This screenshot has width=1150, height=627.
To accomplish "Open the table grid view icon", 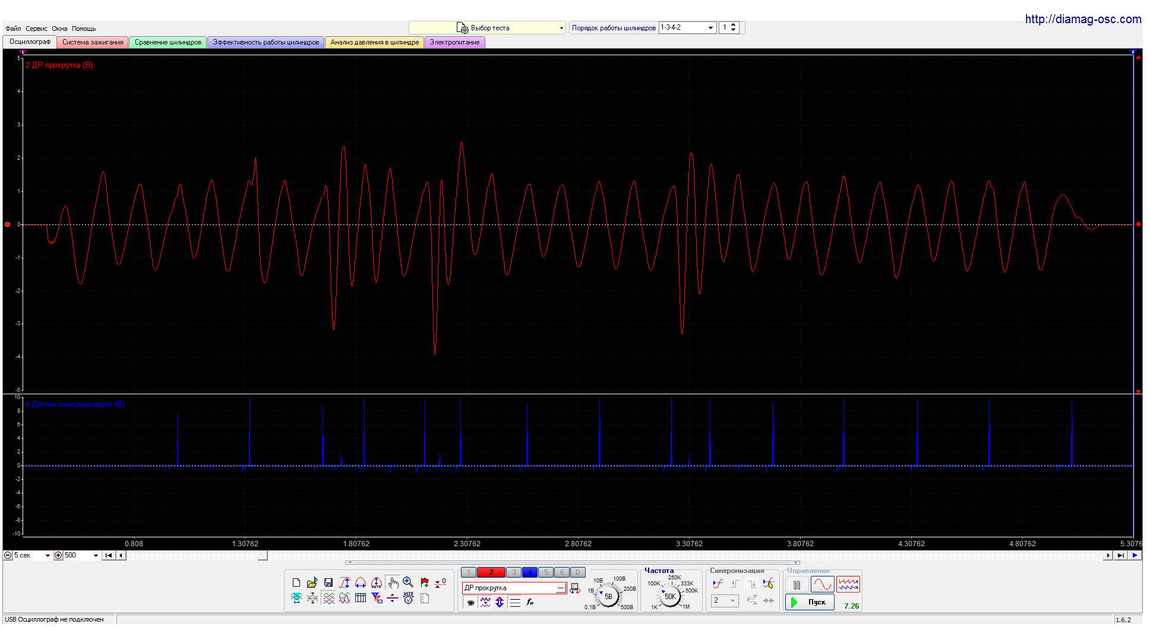I will coord(361,598).
